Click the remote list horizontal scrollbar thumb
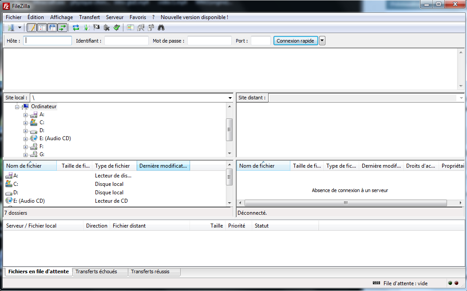This screenshot has height=291, width=467. click(x=345, y=203)
